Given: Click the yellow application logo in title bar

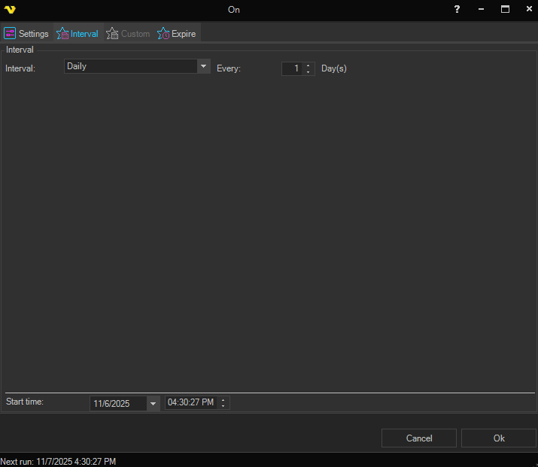Looking at the screenshot, I should [10, 10].
